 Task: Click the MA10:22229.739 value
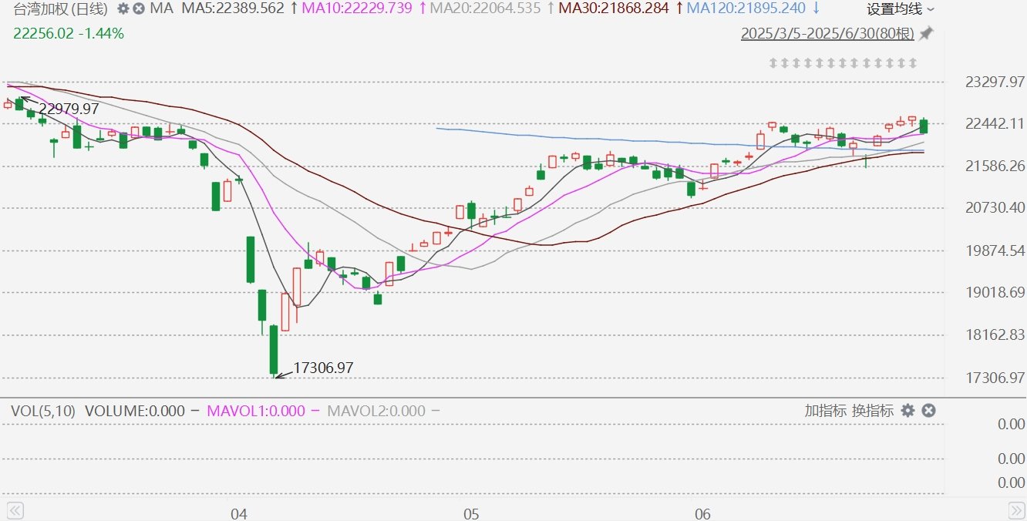click(x=355, y=9)
